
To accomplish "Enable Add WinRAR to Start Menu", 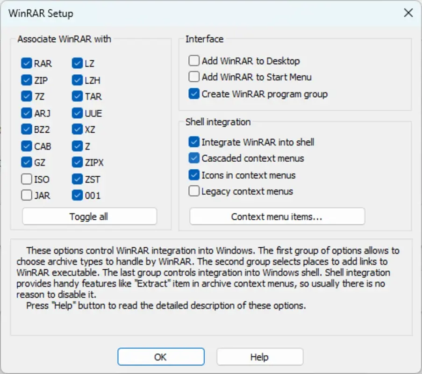I will (194, 77).
